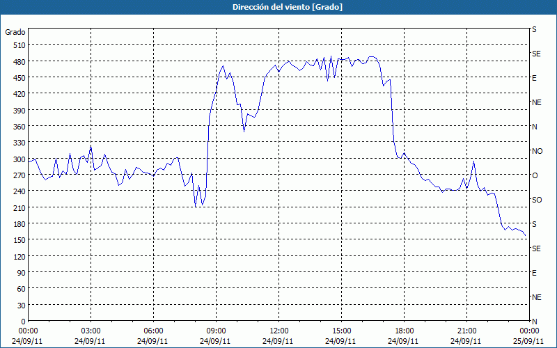Click the 12:00 time axis label

tap(279, 331)
